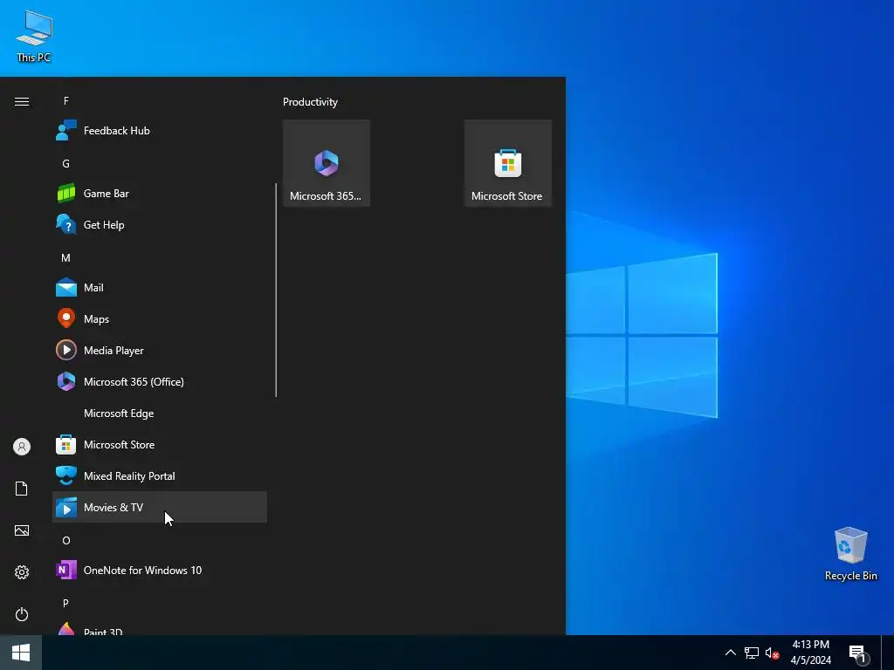
Task: Click the Power button in the Start sidebar
Action: [22, 614]
